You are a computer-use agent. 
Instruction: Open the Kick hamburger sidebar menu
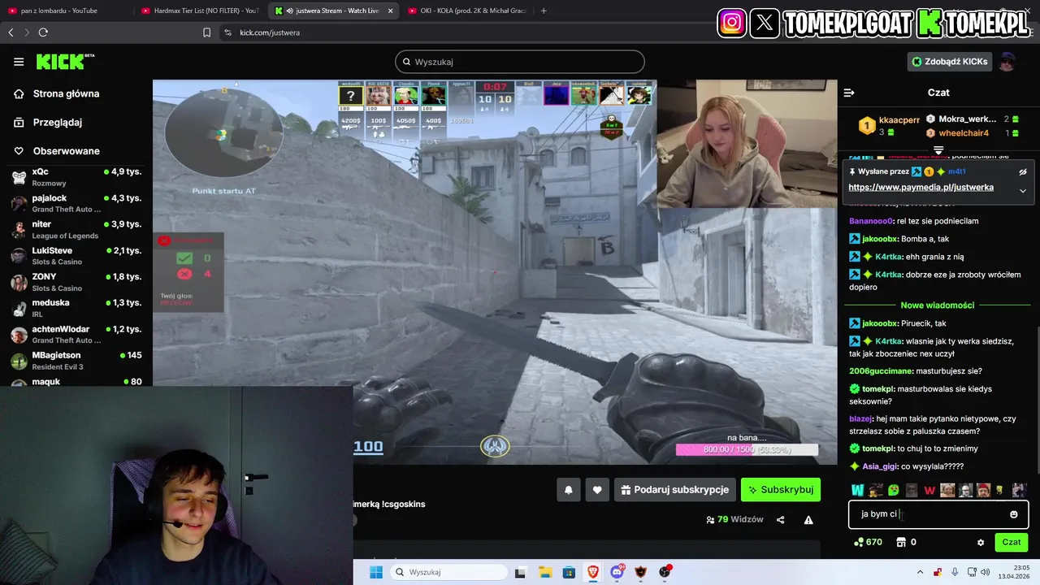[19, 62]
